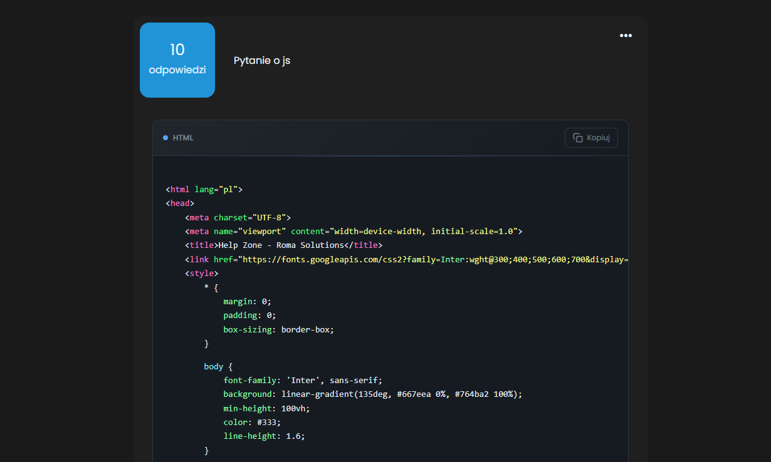Click the html lang="pl" code line
The height and width of the screenshot is (462, 771).
[204, 189]
